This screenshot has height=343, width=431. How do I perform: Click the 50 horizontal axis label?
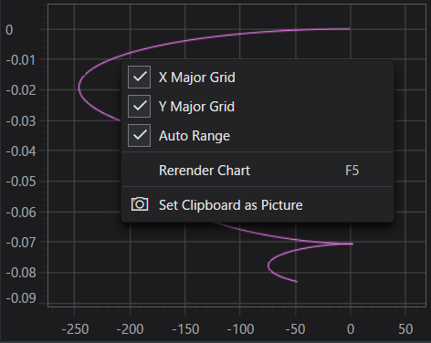[x=405, y=329]
